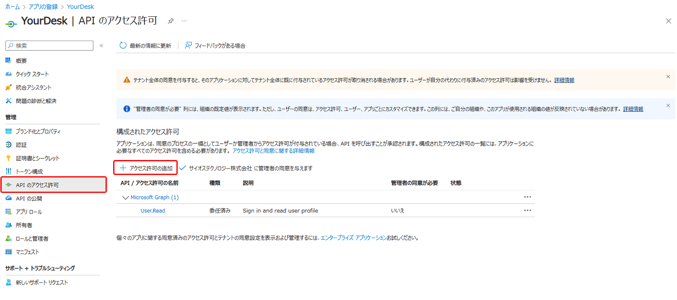Open the feedback icon フィードバックがある場合
677x300 pixels.
[188, 45]
